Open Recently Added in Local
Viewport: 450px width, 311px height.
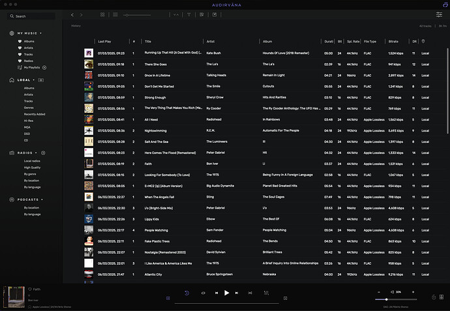35,114
